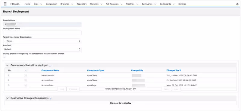Open the Orgs tab

click(36, 4)
